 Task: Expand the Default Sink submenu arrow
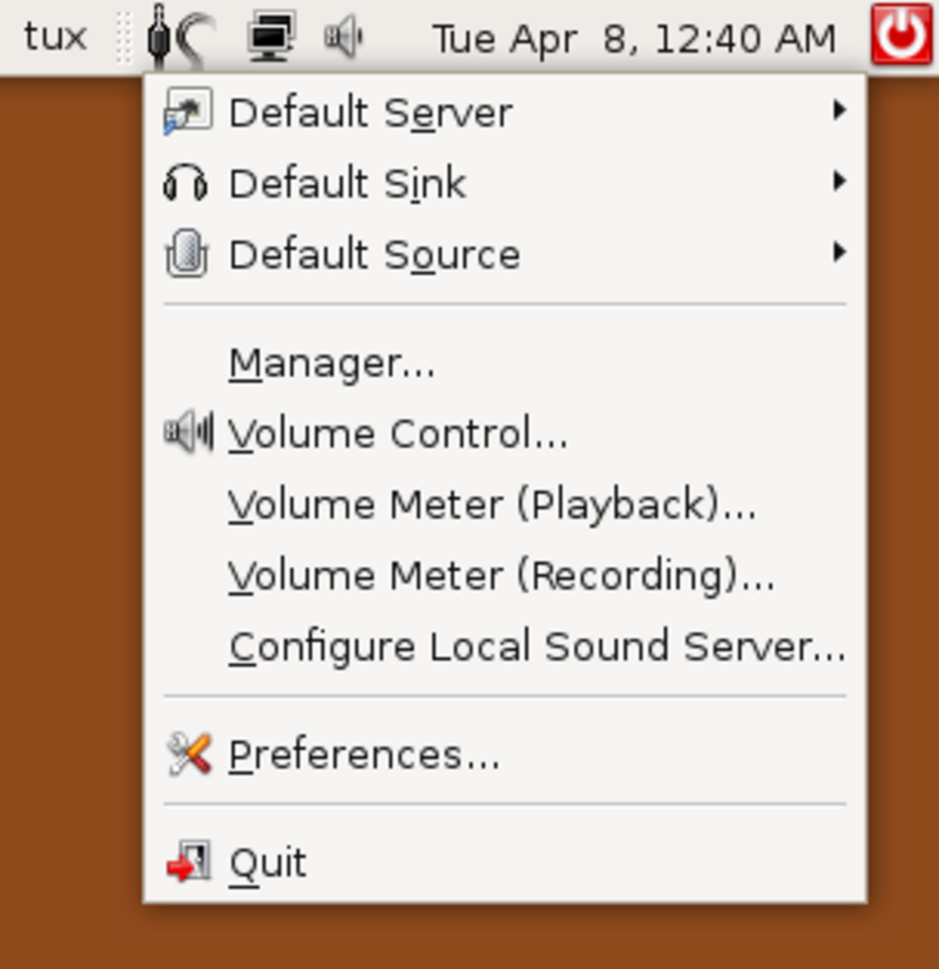(x=839, y=181)
